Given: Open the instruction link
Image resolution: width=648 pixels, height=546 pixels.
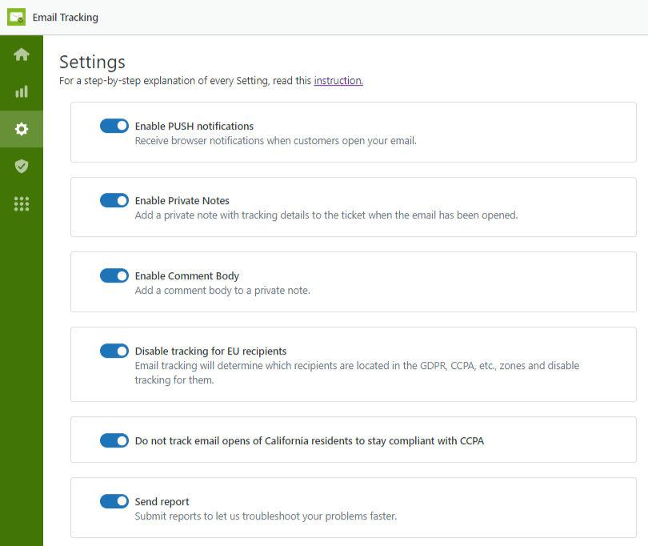Looking at the screenshot, I should 338,81.
